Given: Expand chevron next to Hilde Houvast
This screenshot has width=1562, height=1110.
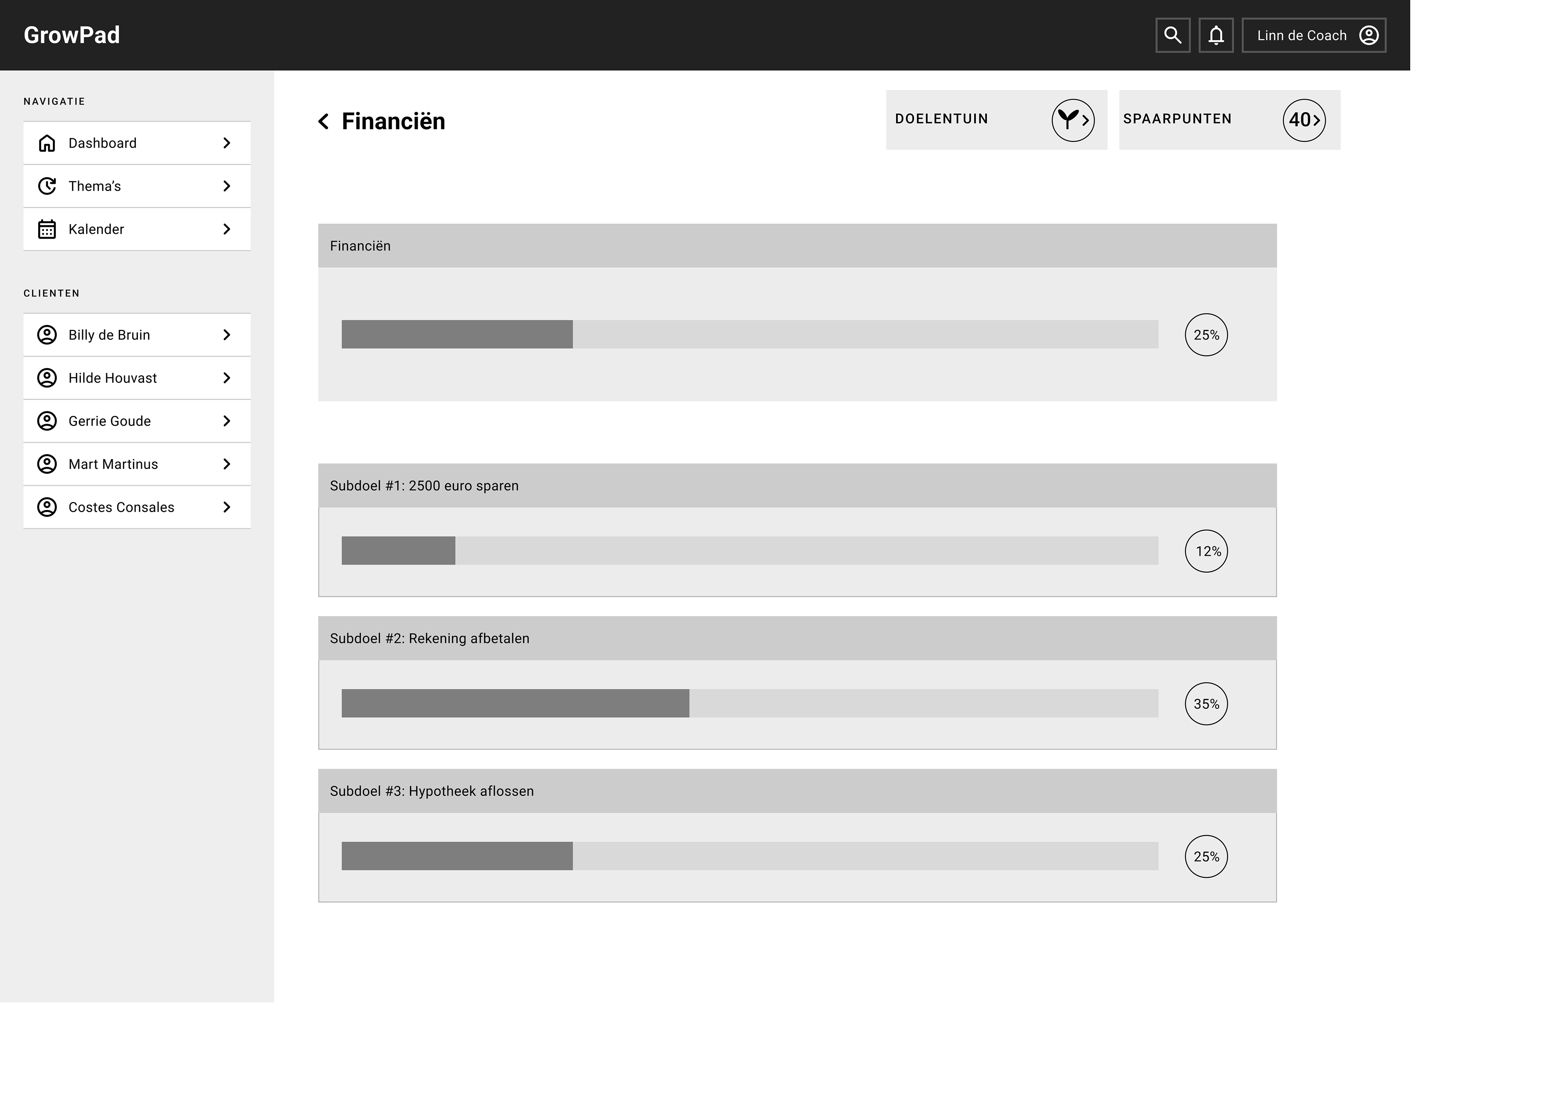Looking at the screenshot, I should pos(227,378).
